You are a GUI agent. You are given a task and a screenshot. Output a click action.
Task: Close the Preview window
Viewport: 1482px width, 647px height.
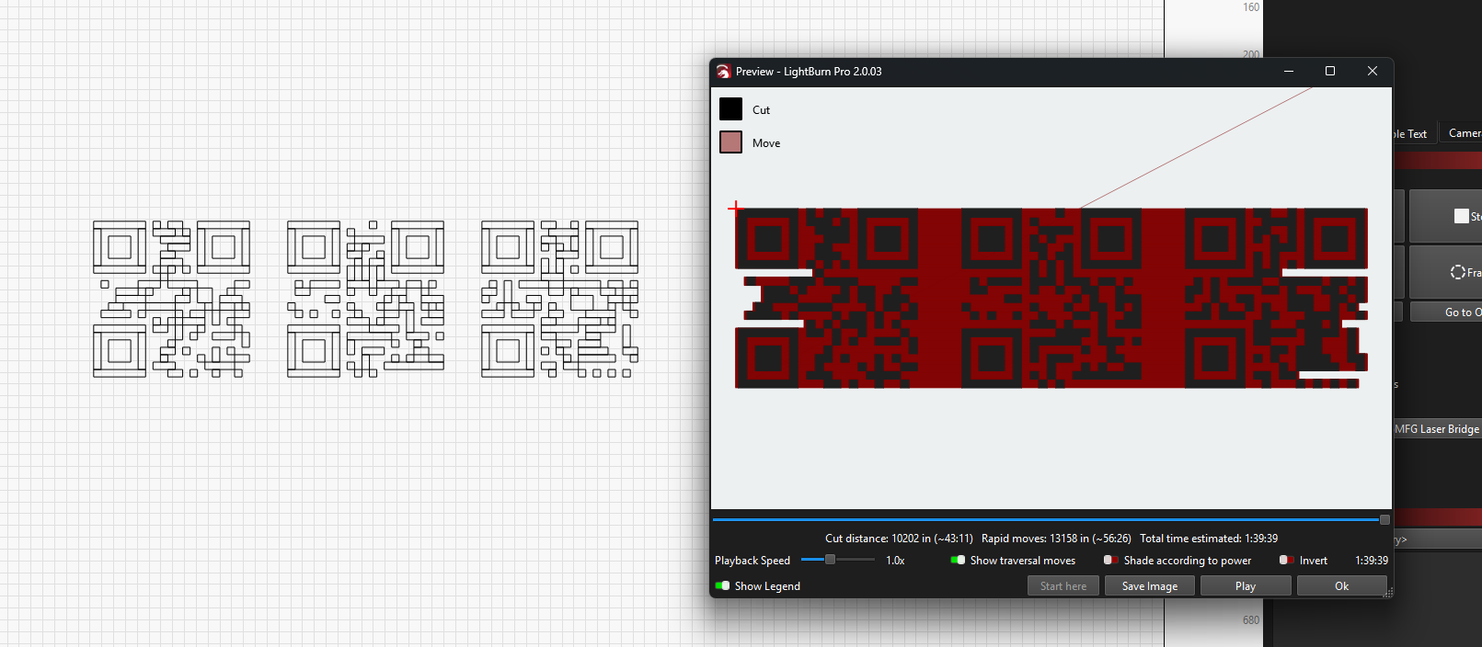click(1372, 72)
